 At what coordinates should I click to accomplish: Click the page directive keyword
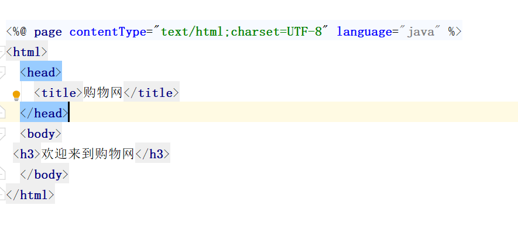pyautogui.click(x=48, y=32)
